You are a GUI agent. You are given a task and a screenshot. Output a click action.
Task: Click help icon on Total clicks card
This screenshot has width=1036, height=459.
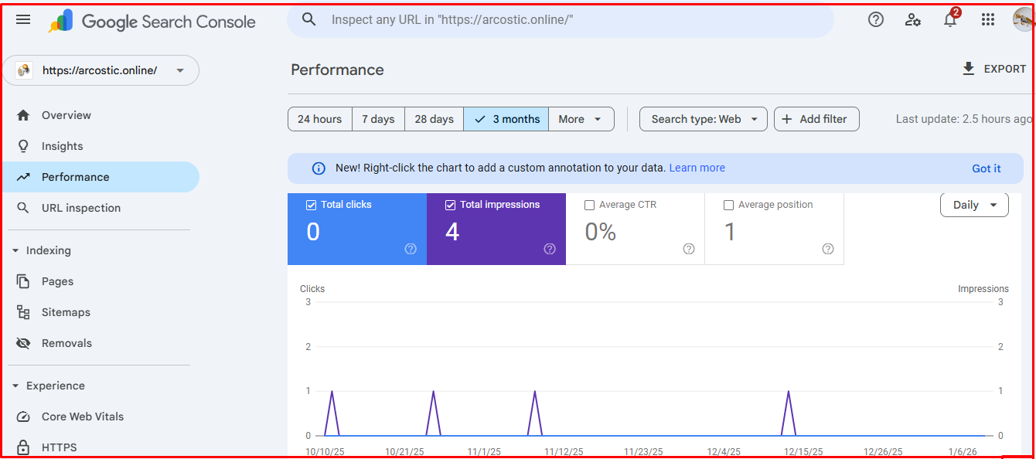point(411,249)
